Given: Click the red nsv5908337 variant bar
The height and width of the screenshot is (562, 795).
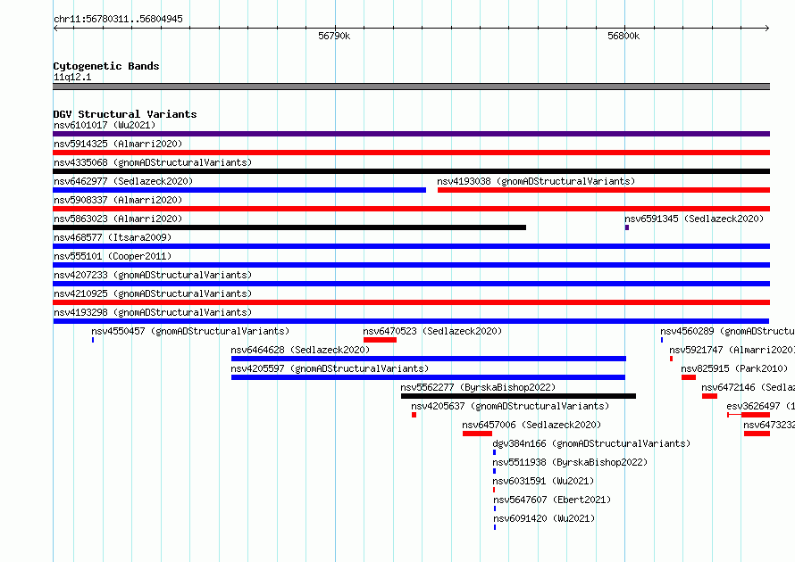Looking at the screenshot, I should [411, 209].
